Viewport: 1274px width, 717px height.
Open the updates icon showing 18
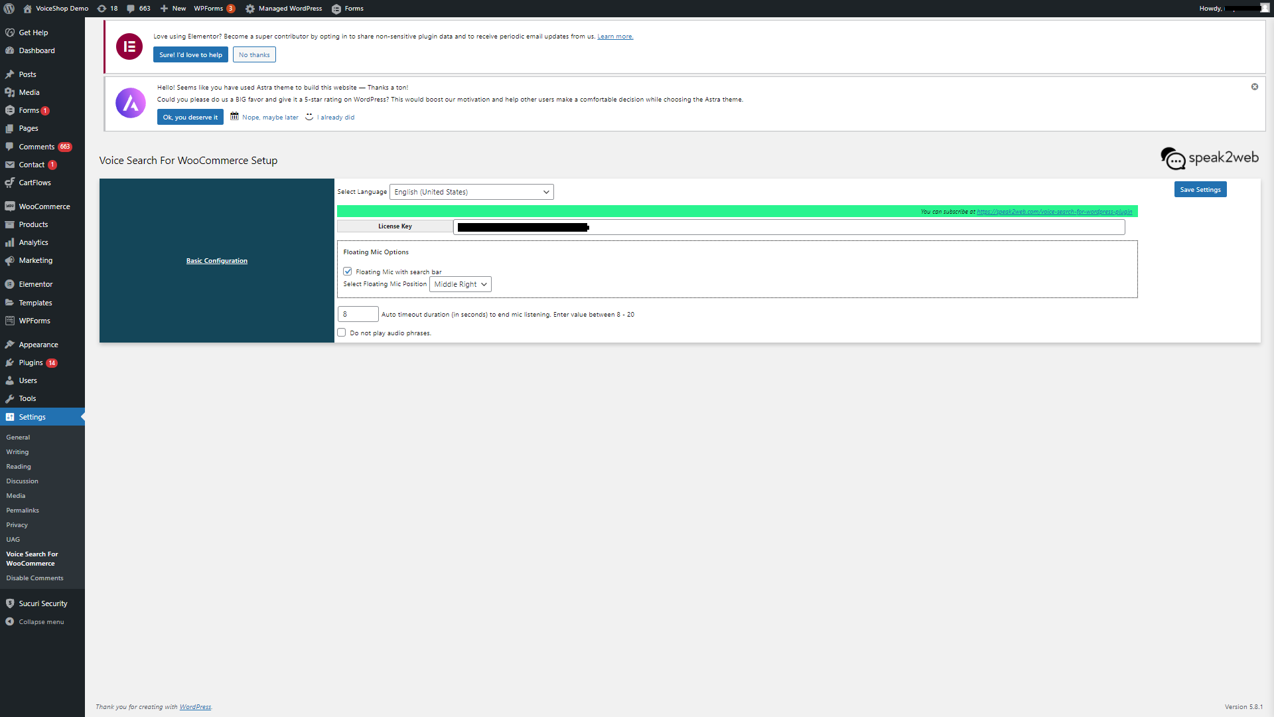point(107,9)
